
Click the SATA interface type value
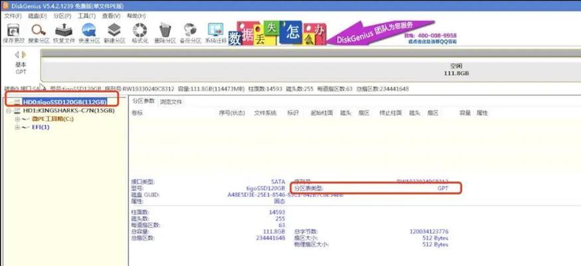click(x=278, y=182)
